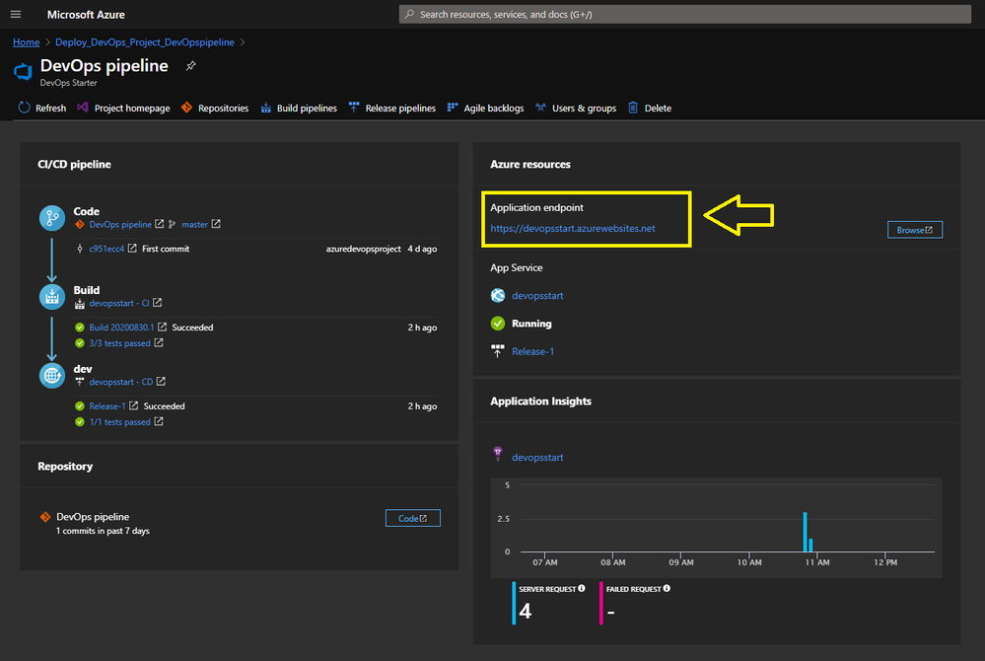Viewport: 985px width, 661px height.
Task: Open external icon next to 1/1 tests passed
Action: (159, 421)
